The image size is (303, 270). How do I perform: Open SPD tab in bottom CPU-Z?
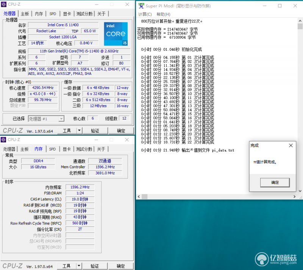tap(52, 149)
